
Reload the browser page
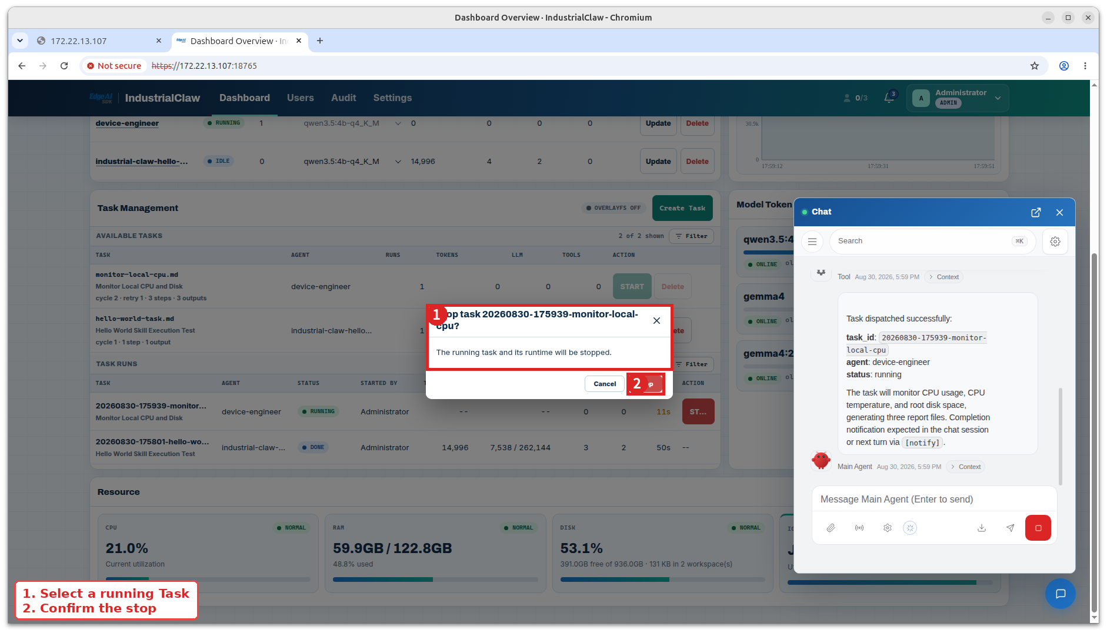(x=64, y=66)
